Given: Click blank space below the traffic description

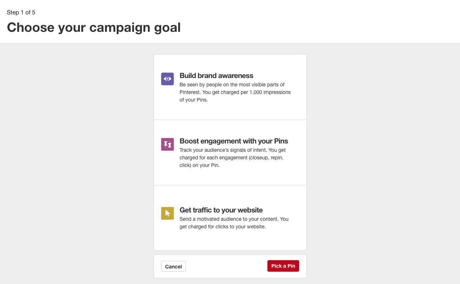Looking at the screenshot, I should [230, 240].
